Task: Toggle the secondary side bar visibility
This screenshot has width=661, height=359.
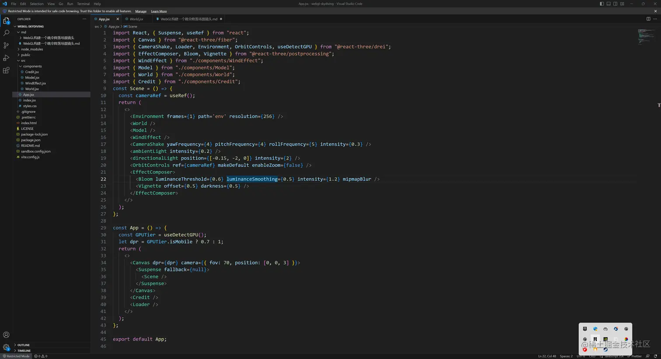Action: point(615,4)
